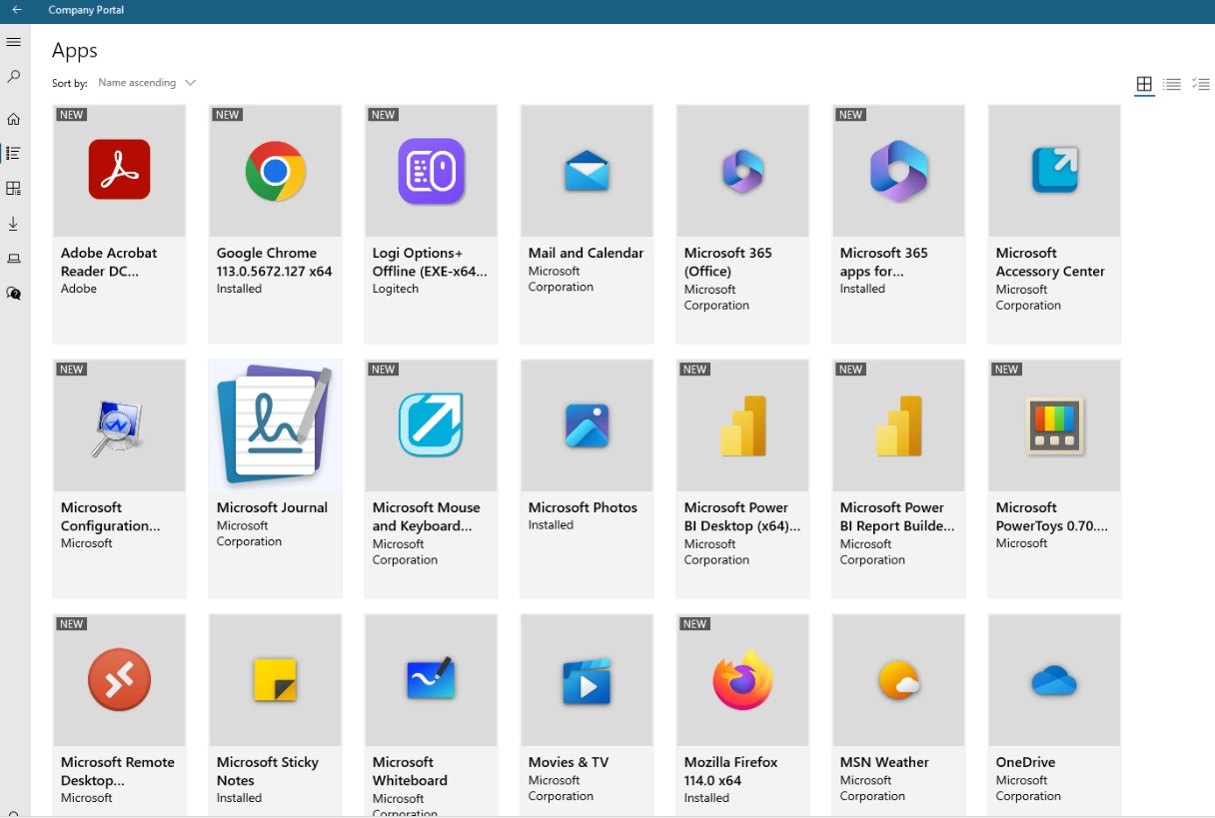
Task: Open Power BI Desktop (x64) icon
Action: pos(743,425)
